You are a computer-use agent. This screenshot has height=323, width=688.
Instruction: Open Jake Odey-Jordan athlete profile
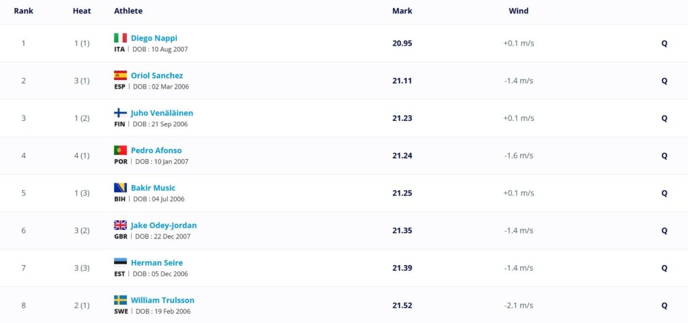click(x=164, y=226)
